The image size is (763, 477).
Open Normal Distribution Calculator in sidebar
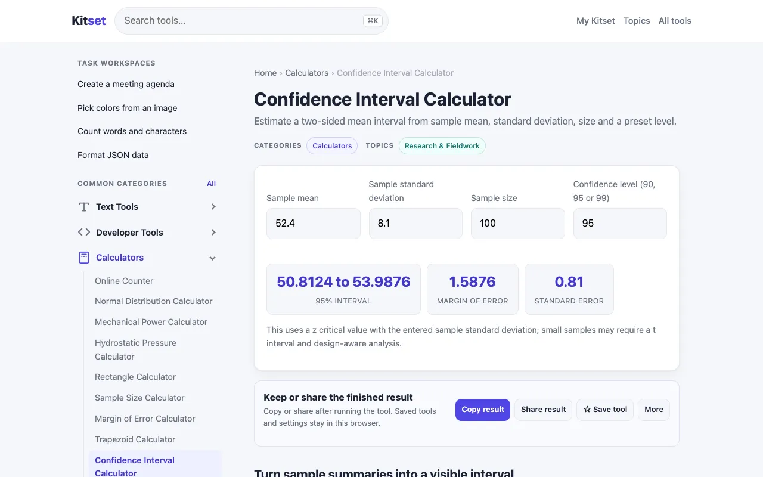(x=154, y=301)
